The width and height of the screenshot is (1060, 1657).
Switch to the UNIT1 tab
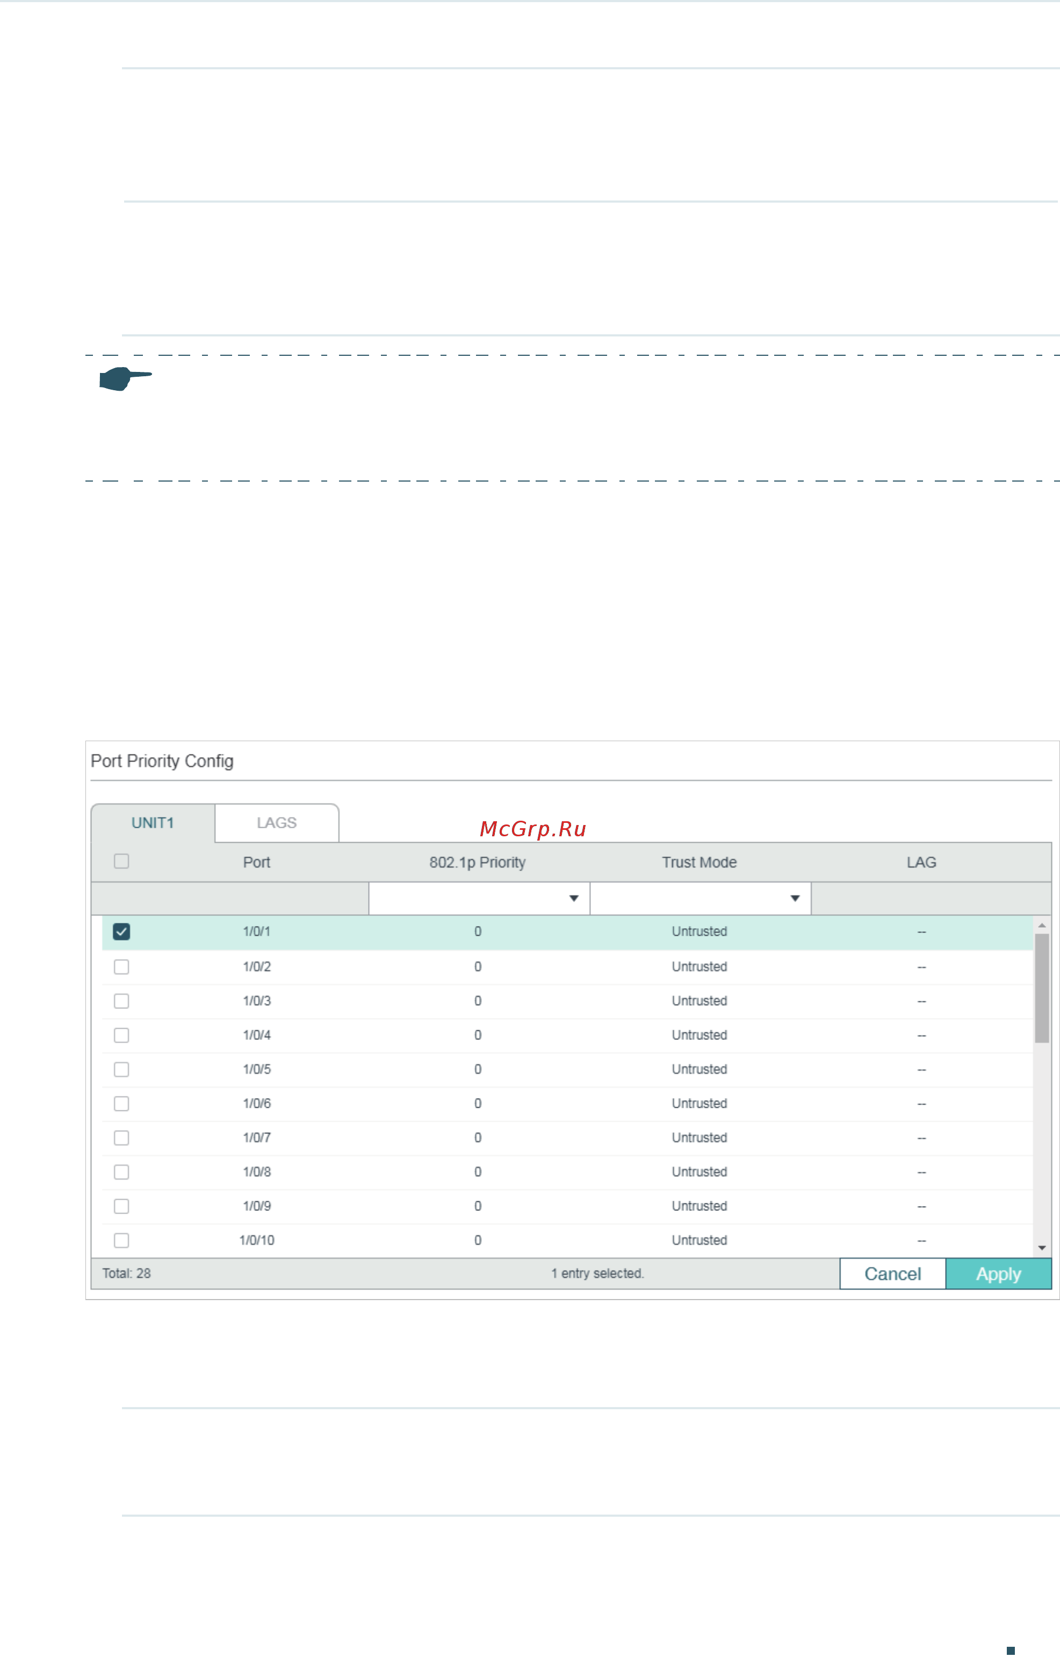(153, 823)
